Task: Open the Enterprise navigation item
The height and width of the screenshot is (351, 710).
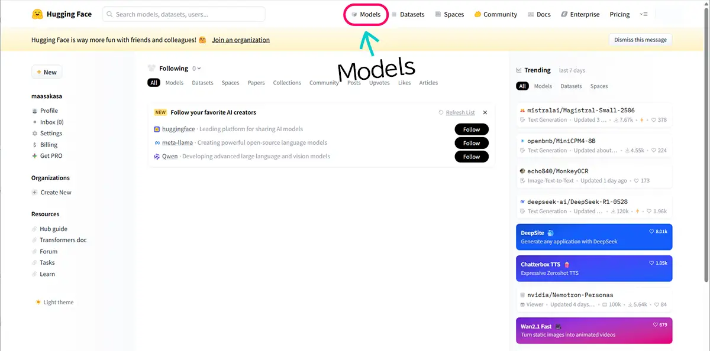Action: click(580, 14)
